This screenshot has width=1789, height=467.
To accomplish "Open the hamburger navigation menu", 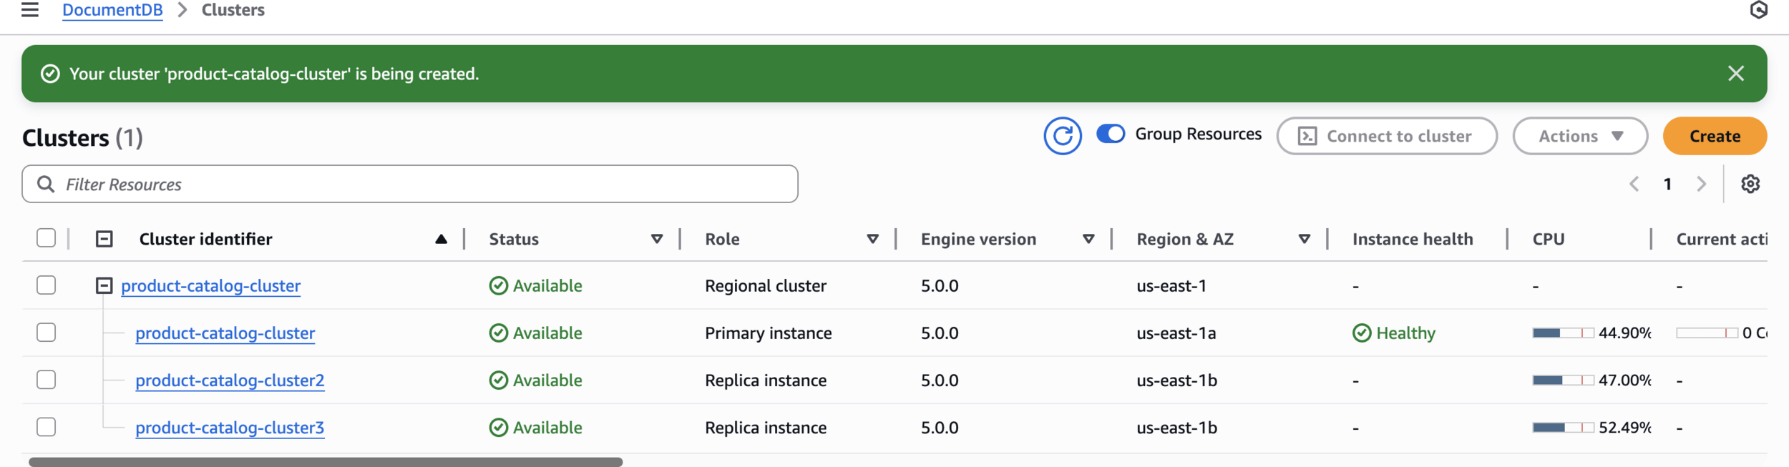I will pos(30,10).
